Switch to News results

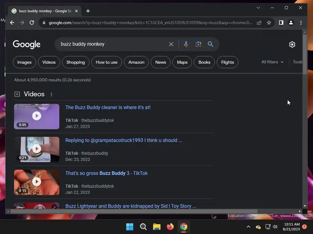161,62
